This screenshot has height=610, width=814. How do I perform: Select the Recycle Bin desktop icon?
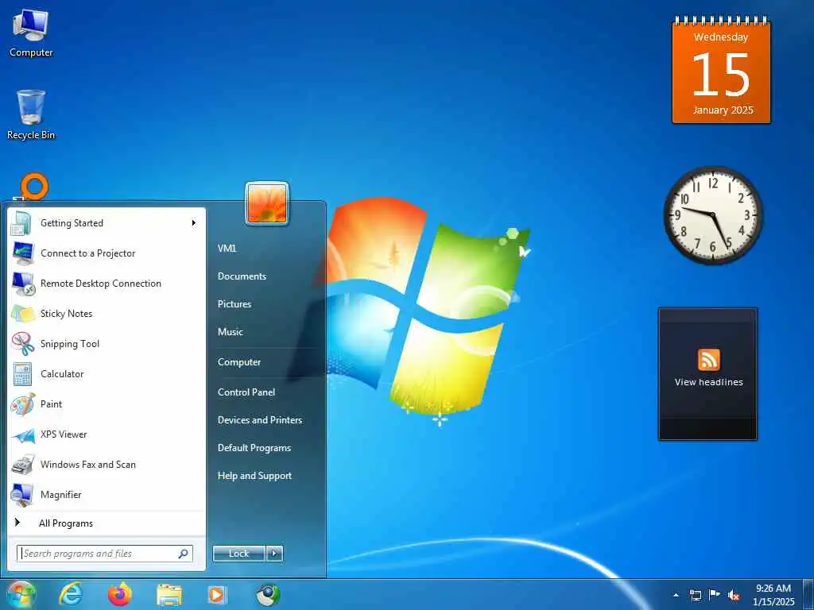(x=31, y=115)
